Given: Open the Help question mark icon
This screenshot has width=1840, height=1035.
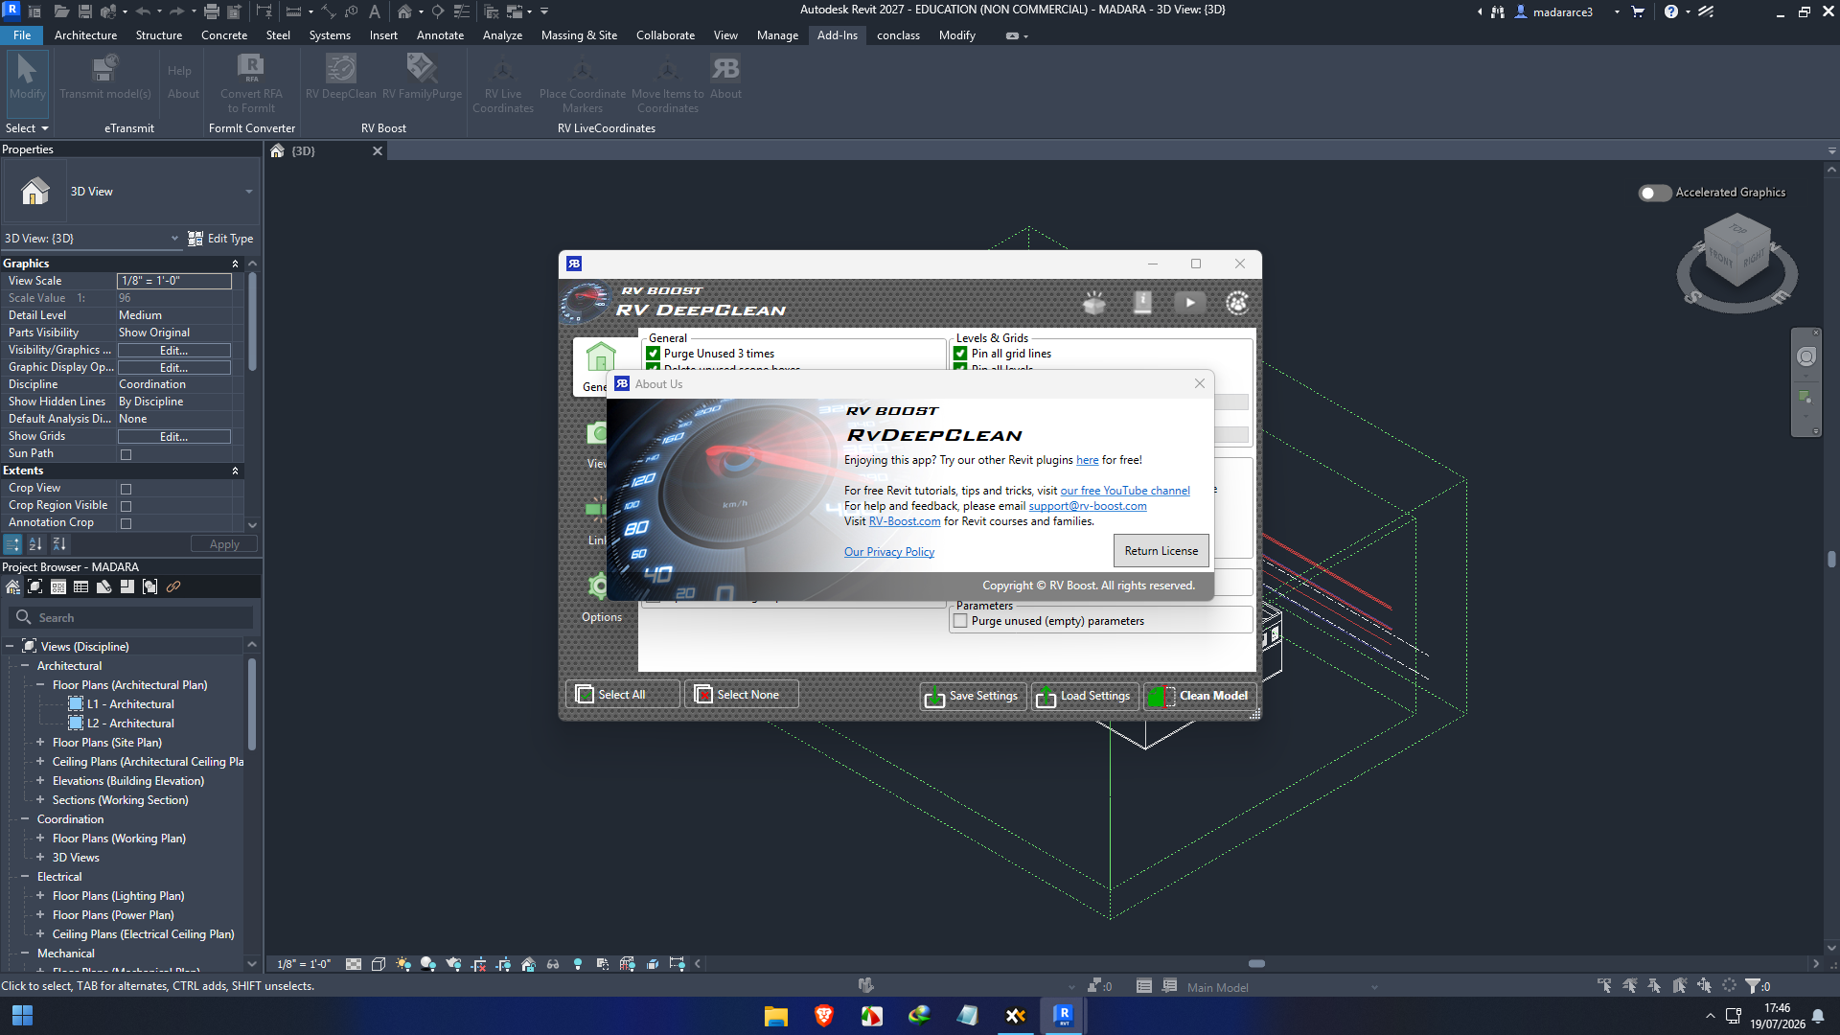Looking at the screenshot, I should (1671, 11).
